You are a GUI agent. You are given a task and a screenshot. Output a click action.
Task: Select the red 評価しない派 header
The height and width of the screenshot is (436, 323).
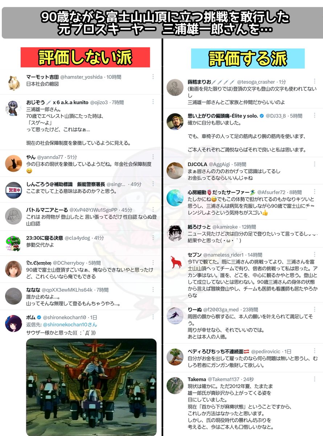[85, 57]
